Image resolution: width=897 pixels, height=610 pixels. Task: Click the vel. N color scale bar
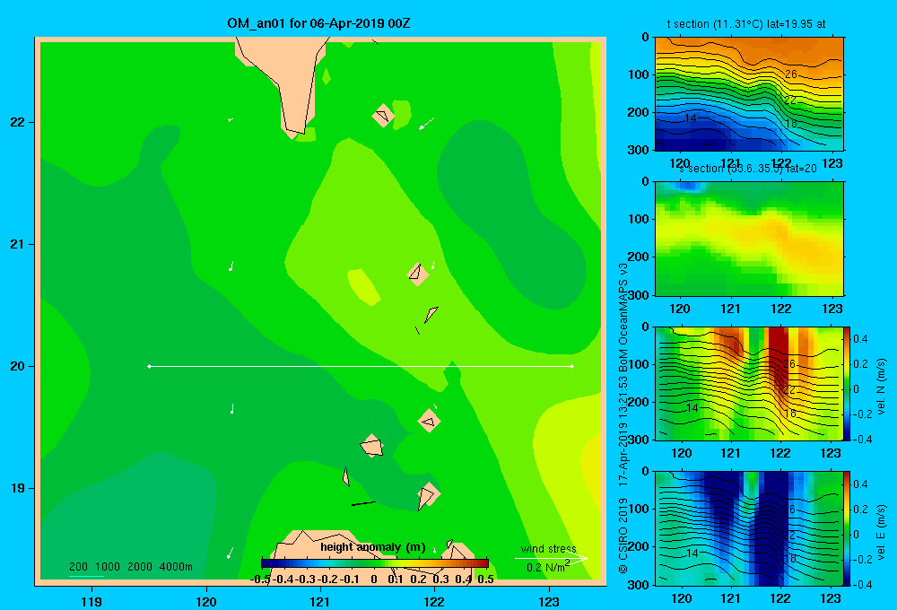pos(847,383)
